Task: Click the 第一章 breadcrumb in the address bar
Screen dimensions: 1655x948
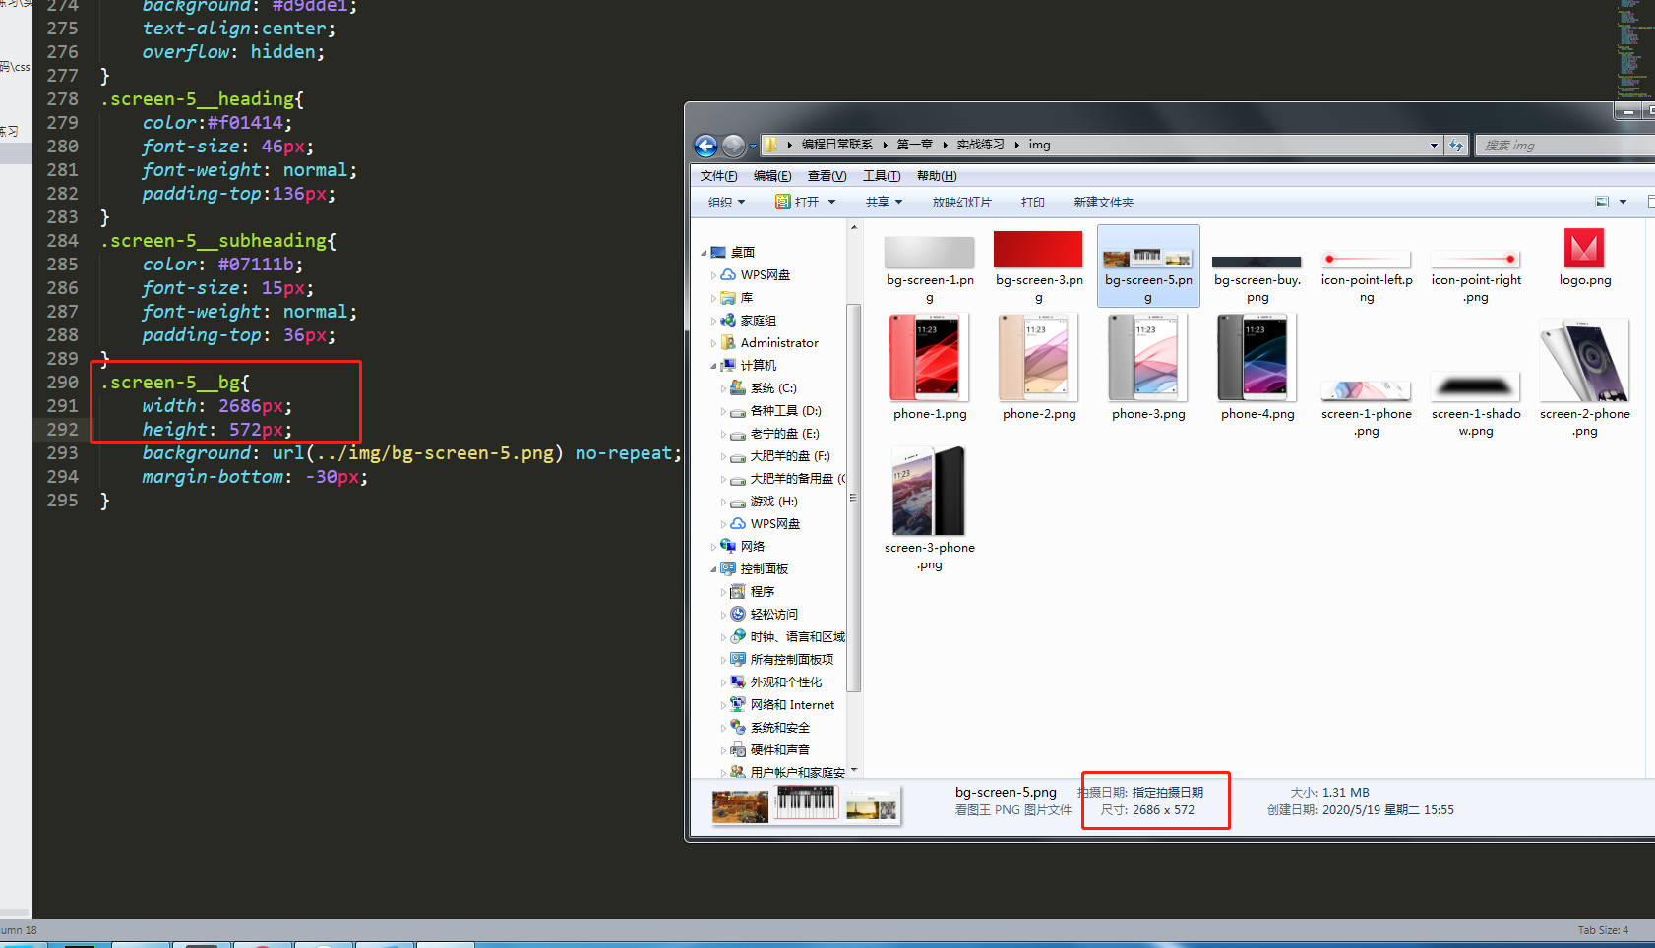Action: click(x=915, y=145)
